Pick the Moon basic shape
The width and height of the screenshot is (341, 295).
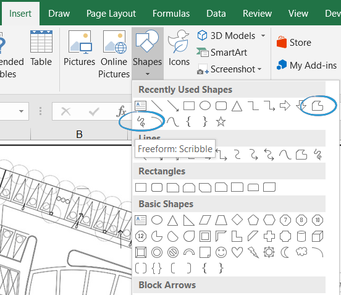(x=285, y=252)
